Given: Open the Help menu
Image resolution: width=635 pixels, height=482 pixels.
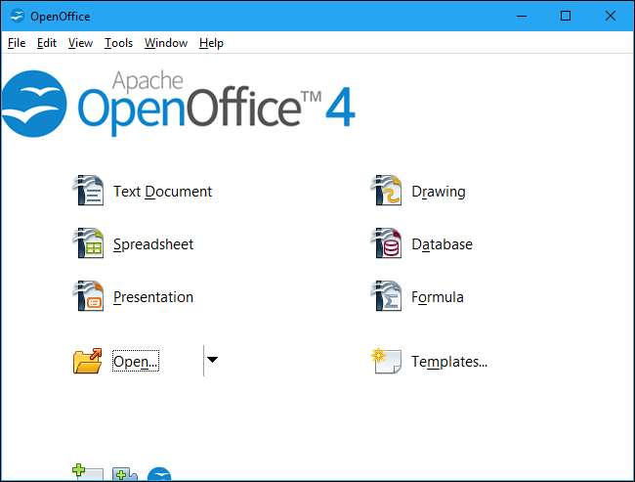Looking at the screenshot, I should coord(211,43).
